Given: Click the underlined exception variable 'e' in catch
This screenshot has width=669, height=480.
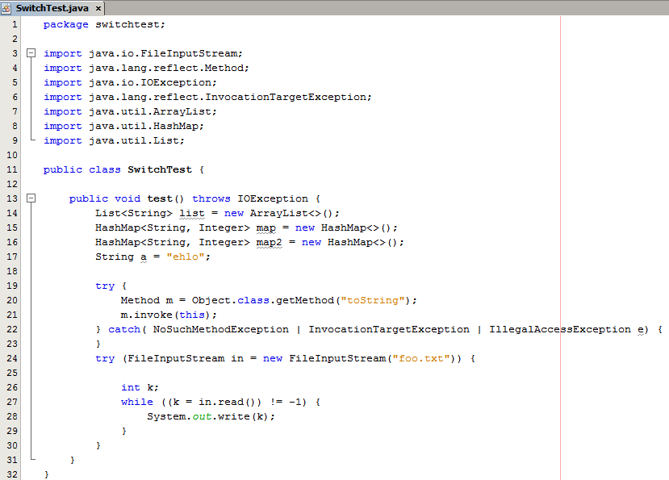Looking at the screenshot, I should tap(642, 329).
